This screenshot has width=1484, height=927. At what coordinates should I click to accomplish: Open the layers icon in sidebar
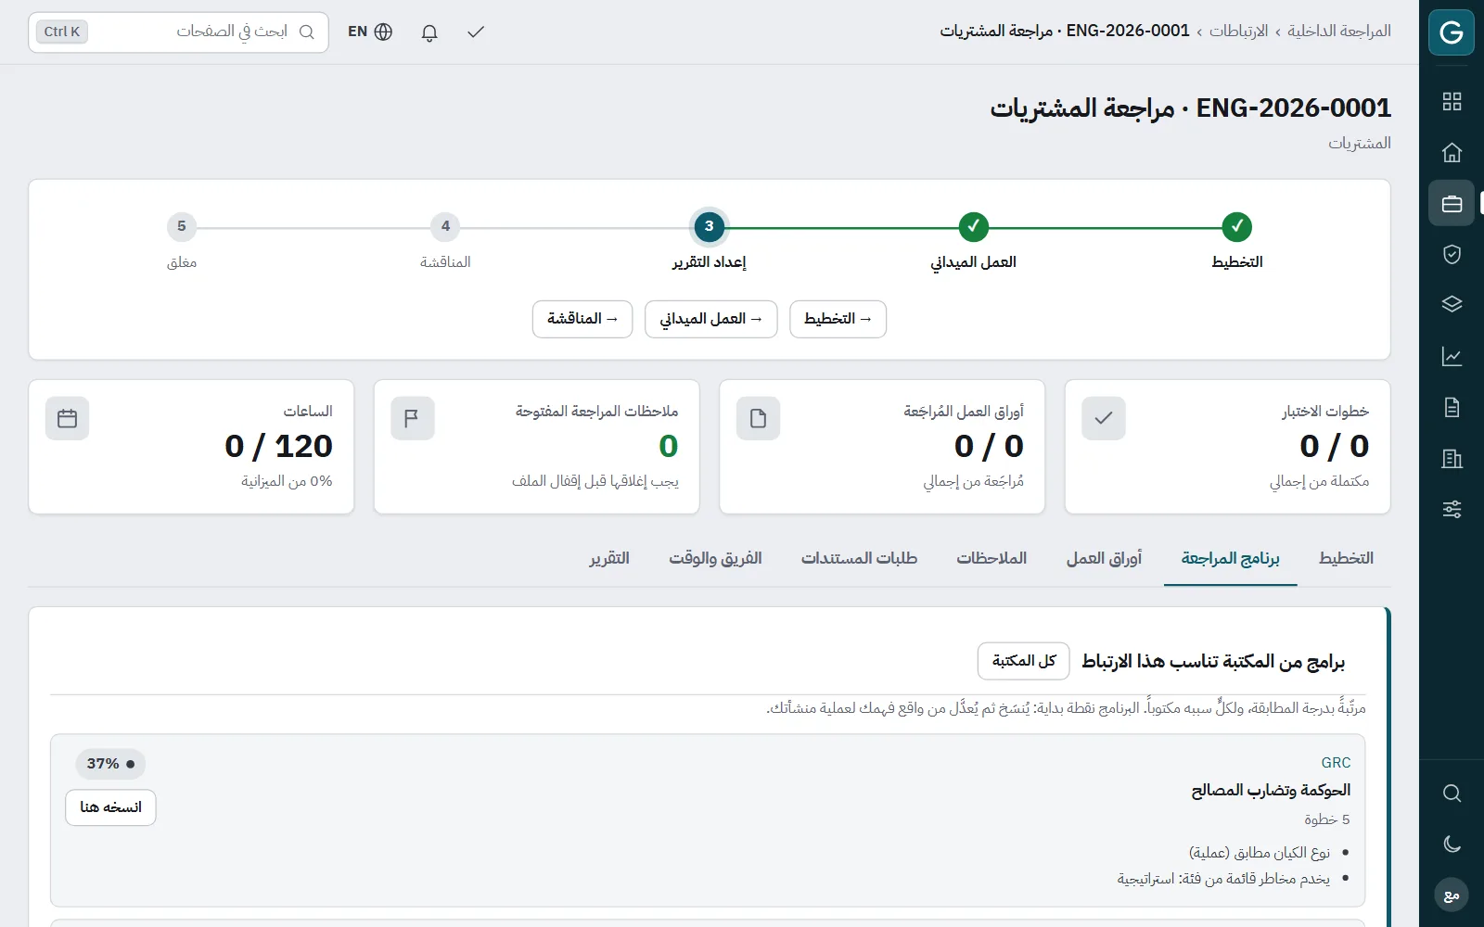click(1452, 305)
